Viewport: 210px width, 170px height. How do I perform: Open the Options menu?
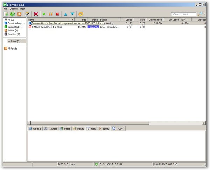coord(14,9)
